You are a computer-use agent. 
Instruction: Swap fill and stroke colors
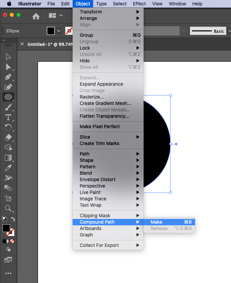[x=13, y=219]
